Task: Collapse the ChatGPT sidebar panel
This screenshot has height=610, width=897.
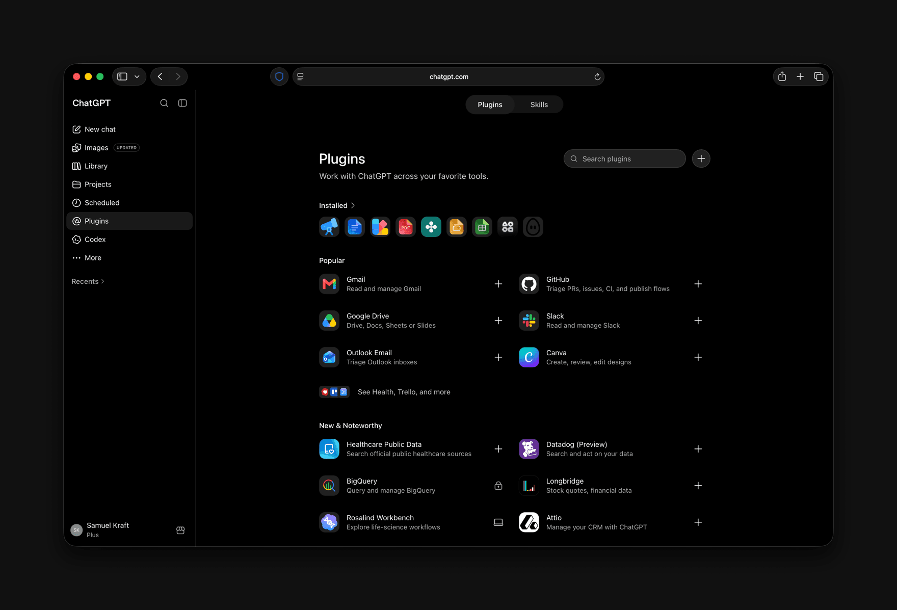Action: coord(182,103)
